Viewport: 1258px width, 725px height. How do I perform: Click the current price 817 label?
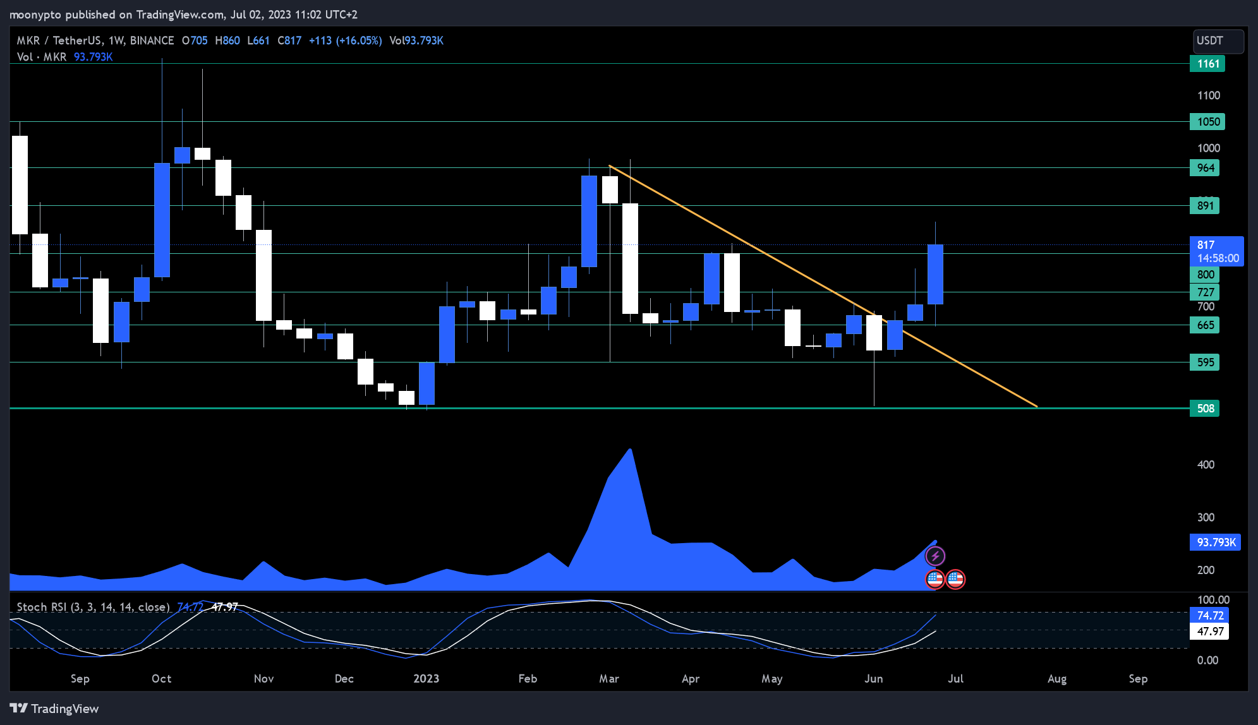(x=1217, y=245)
